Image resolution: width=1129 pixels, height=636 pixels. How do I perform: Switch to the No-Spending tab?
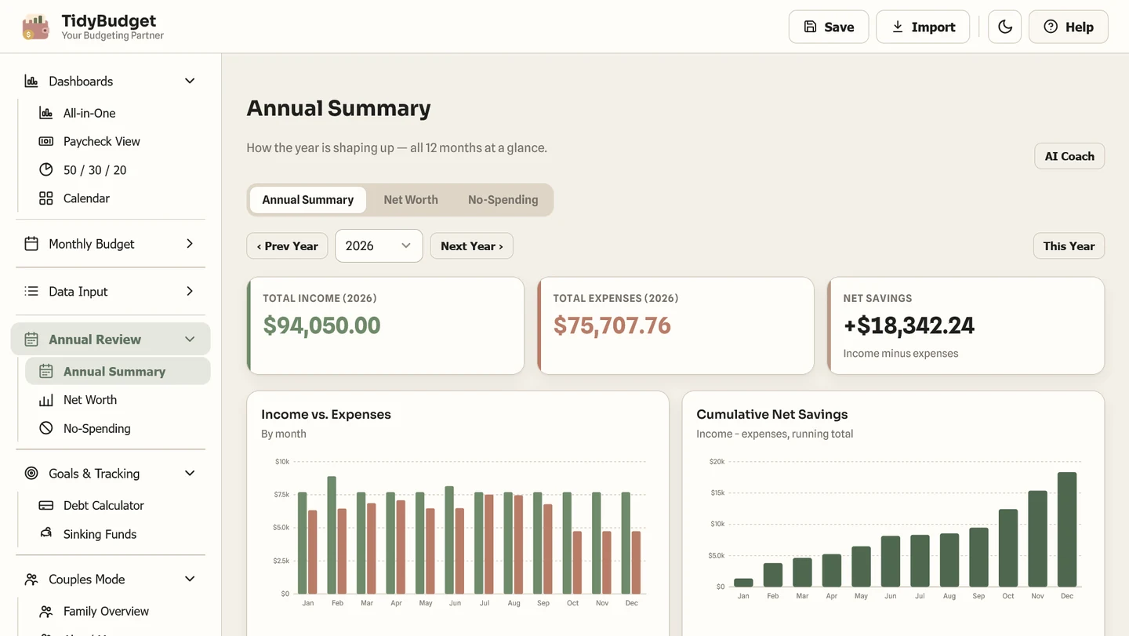503,200
